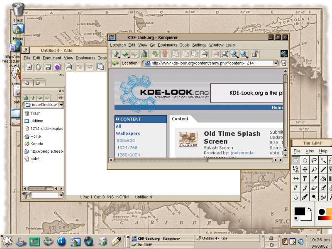Print the page from Konqueror toolbar
Image resolution: width=332 pixels, height=249 pixels.
pyautogui.click(x=204, y=54)
